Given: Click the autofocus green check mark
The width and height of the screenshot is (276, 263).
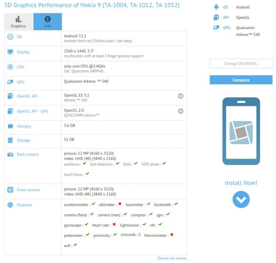Looking at the screenshot, I should click(84, 163).
